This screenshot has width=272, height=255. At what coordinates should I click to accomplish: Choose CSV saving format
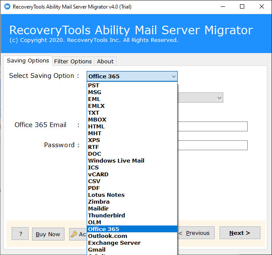(132, 181)
